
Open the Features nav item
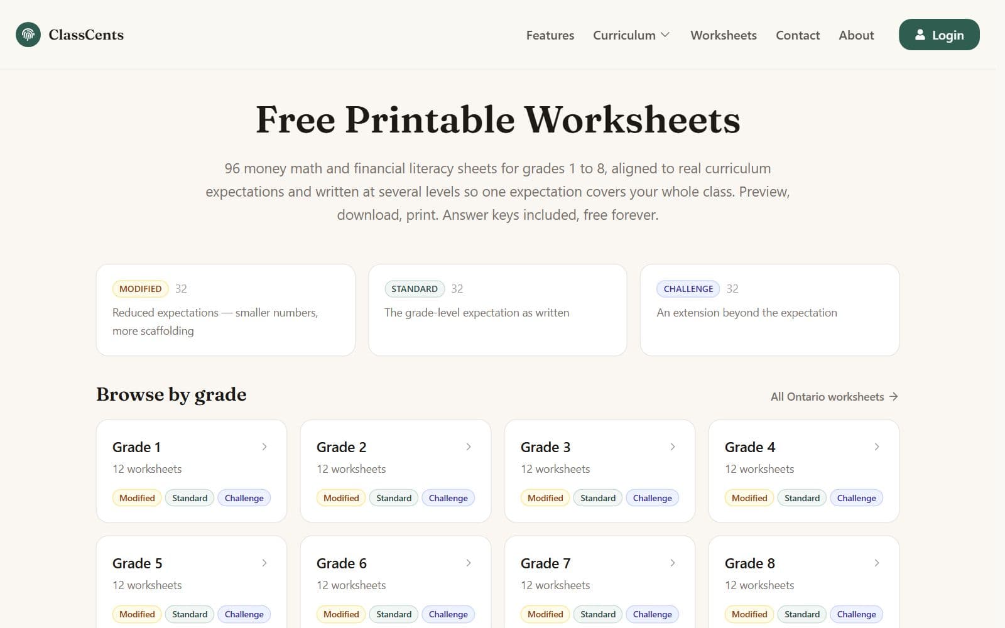[x=550, y=35]
